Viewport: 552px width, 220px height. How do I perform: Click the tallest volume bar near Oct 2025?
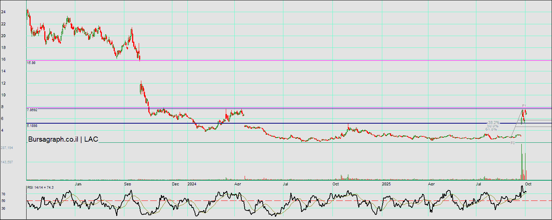pyautogui.click(x=521, y=162)
